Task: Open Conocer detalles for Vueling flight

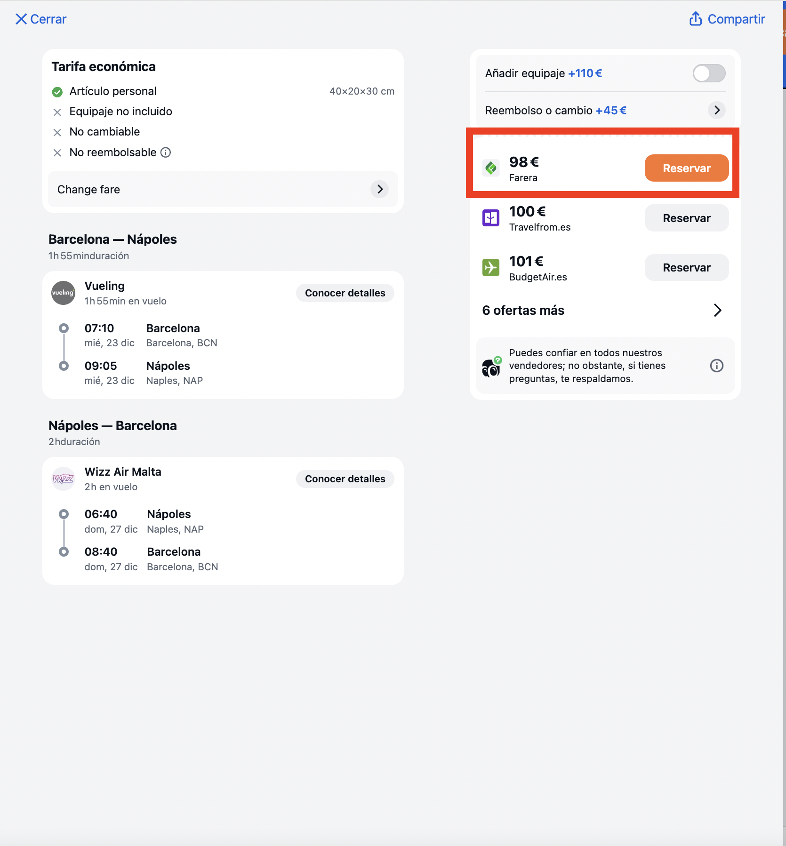Action: pos(345,293)
